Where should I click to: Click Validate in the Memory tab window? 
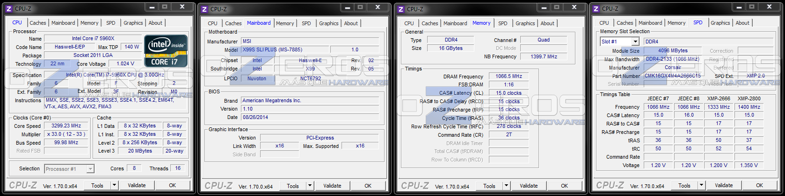(529, 186)
